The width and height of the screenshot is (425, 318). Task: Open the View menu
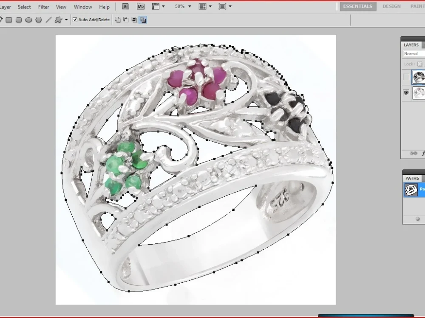point(61,7)
